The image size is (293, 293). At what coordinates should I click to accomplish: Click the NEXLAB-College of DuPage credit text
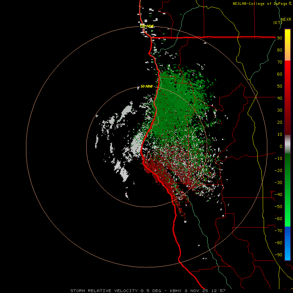click(260, 4)
